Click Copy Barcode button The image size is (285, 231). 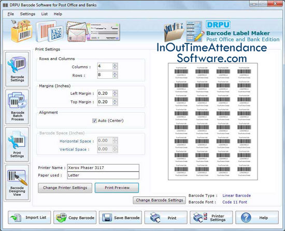coord(75,218)
